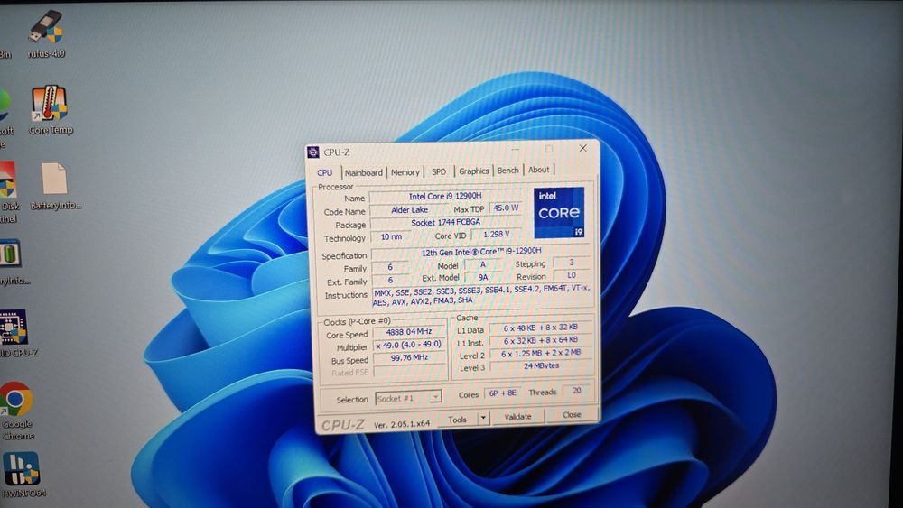Click the L1 Data cache value
Screen dimensions: 903x508
click(540, 328)
